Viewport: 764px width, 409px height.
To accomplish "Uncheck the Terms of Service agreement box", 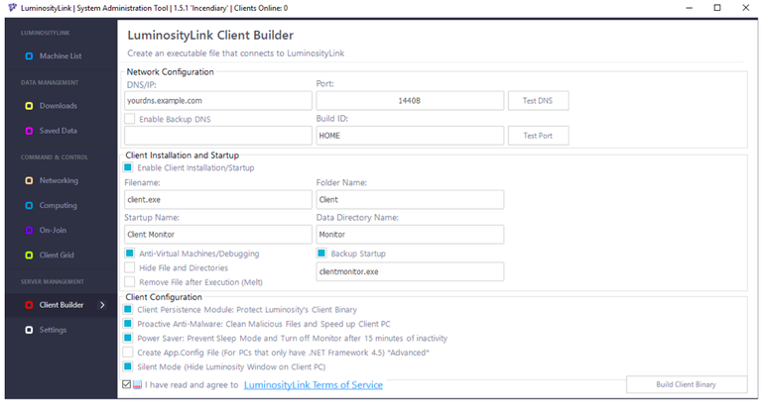I will click(x=127, y=384).
